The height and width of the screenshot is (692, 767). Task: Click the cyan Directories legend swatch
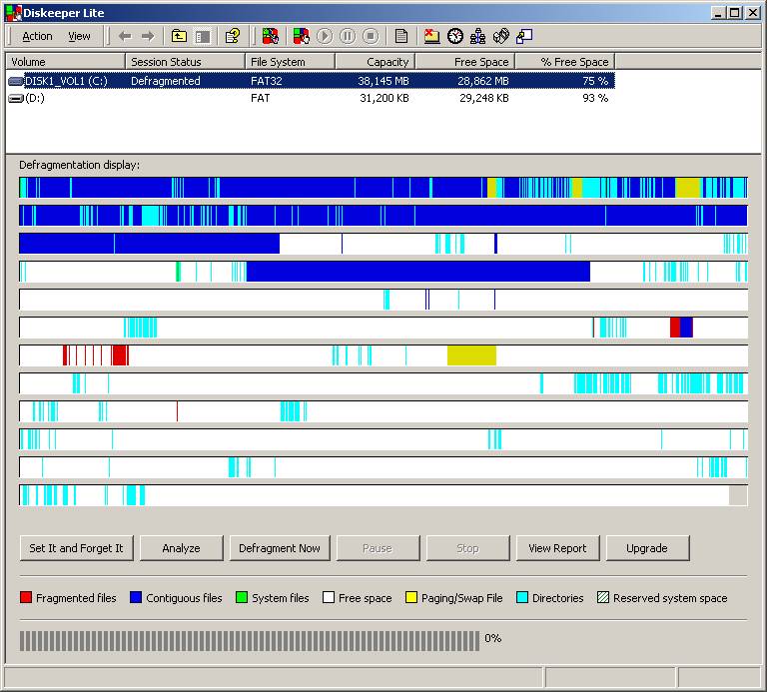click(522, 597)
